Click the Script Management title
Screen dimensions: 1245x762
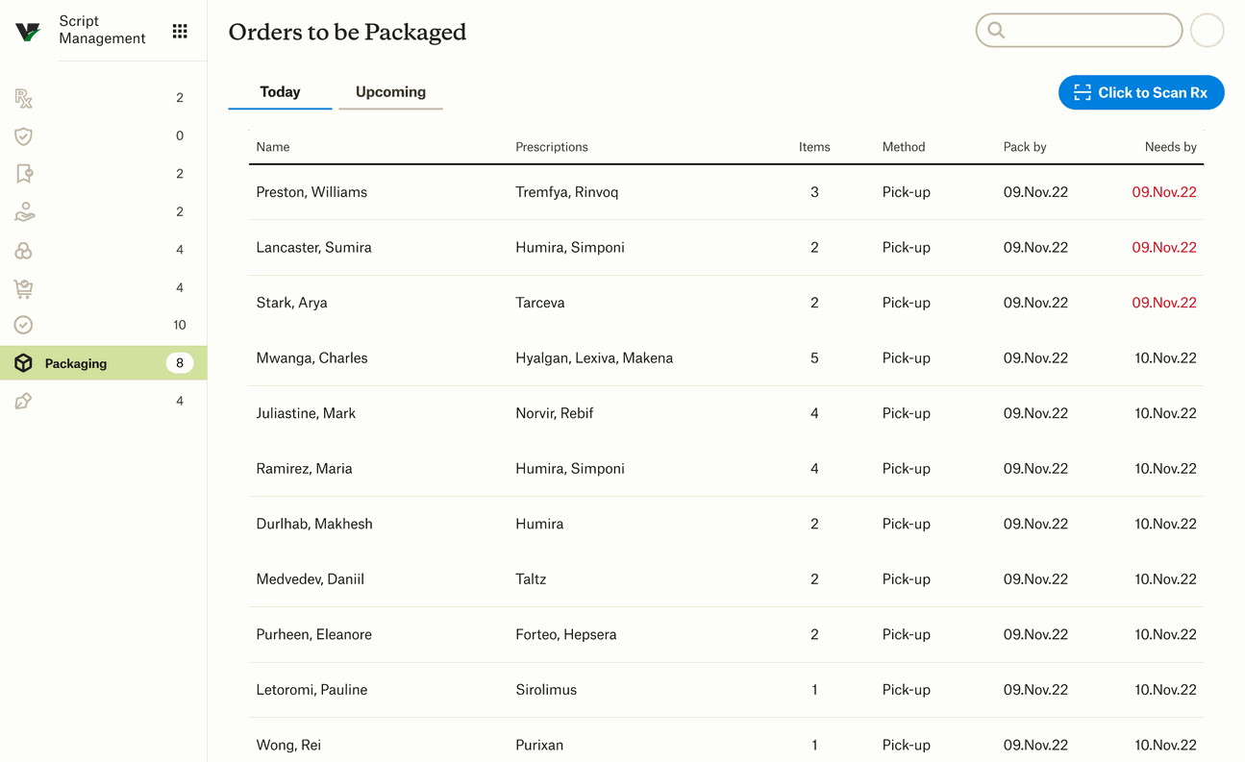[x=102, y=30]
